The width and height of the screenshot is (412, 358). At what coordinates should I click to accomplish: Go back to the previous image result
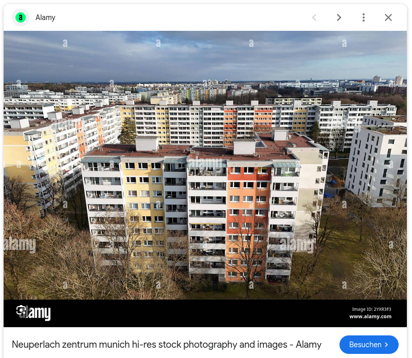tap(314, 17)
